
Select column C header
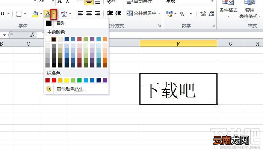coord(28,43)
